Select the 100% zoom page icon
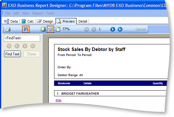This screenshot has height=117, width=174. pos(58,29)
